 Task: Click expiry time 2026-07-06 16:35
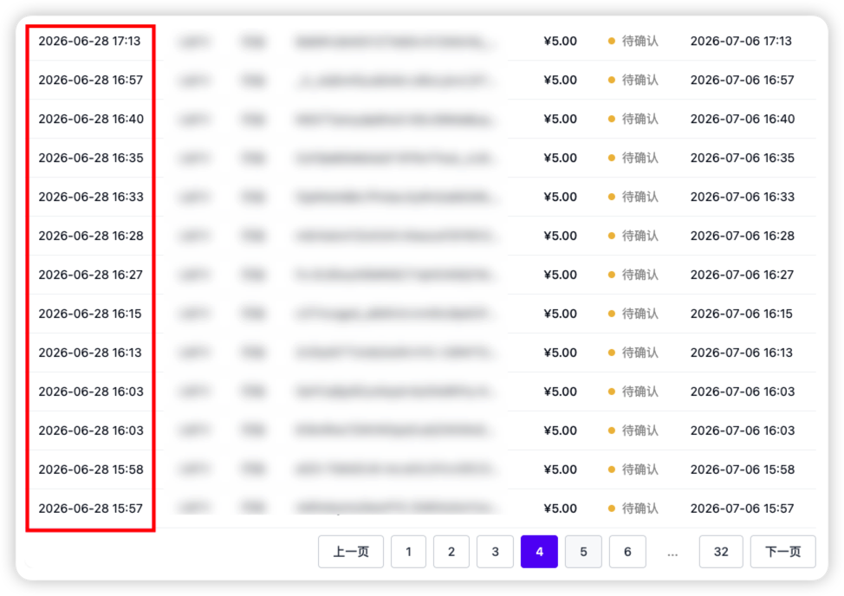point(743,158)
